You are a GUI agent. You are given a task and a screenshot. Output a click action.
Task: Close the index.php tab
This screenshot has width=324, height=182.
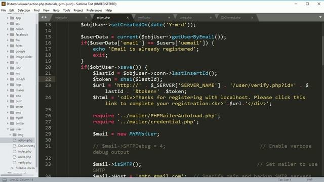point(86,18)
